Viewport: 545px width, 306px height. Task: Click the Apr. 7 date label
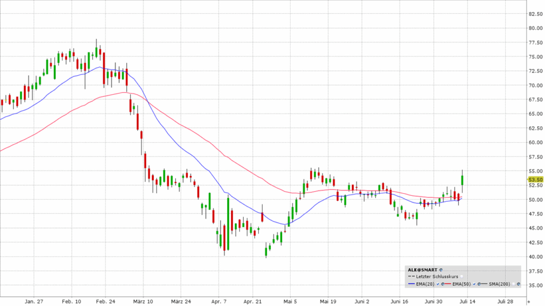pyautogui.click(x=219, y=302)
